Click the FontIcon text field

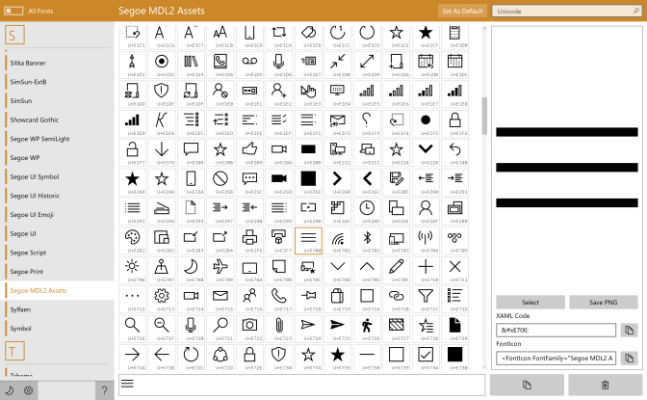556,358
